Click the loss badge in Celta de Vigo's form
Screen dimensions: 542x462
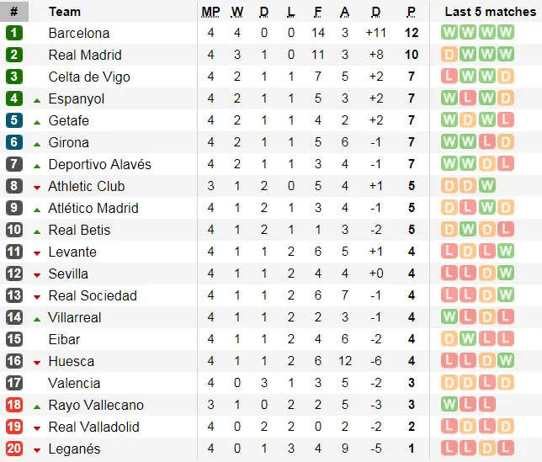pos(449,77)
